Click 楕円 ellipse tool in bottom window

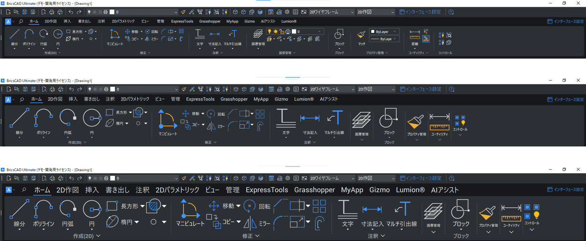click(x=121, y=221)
